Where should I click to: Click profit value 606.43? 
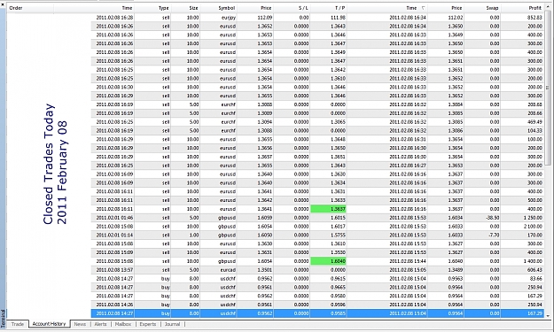pos(534,270)
